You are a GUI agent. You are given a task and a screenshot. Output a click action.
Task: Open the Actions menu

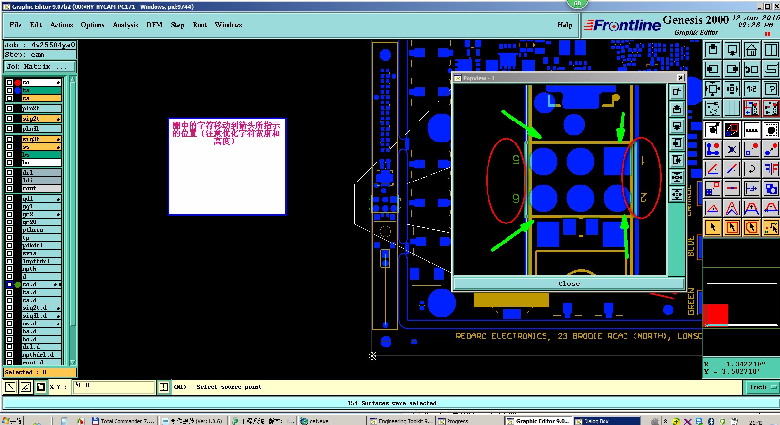click(61, 25)
